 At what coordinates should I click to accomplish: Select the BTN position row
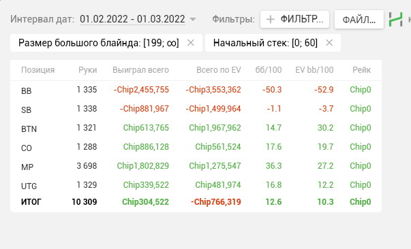196,128
